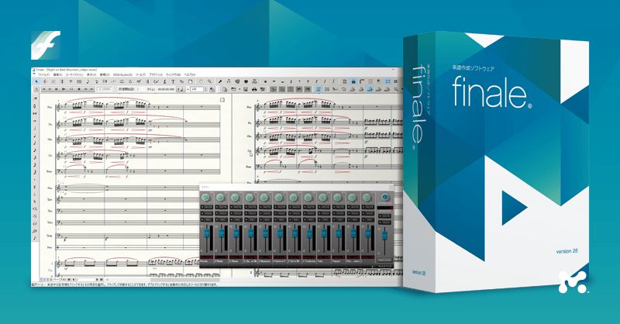Select the Staff tool treble clef icon
Screen dimensions: 620x324
tap(45, 81)
